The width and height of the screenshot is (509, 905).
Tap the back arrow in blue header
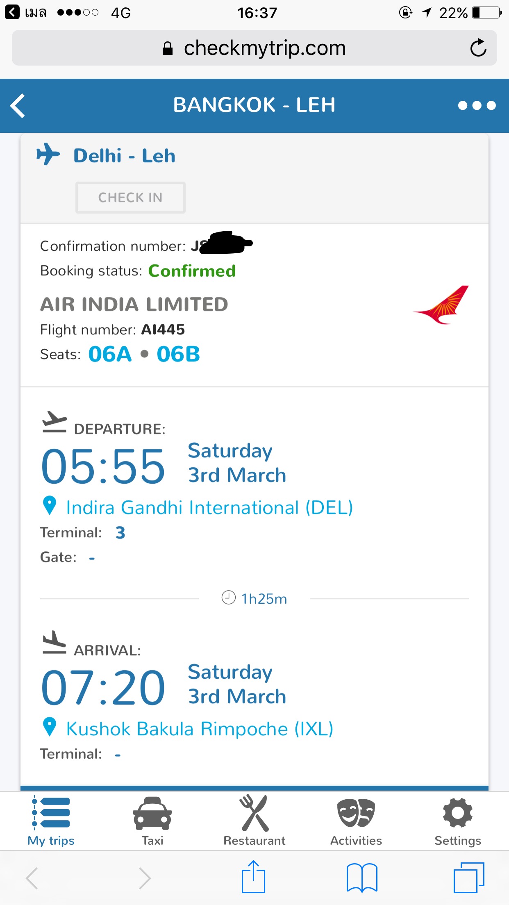[18, 106]
